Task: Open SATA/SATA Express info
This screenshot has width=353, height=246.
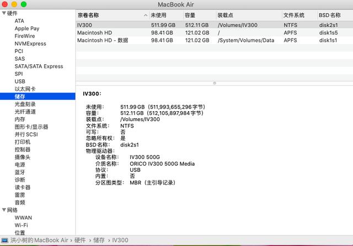Action: 39,67
